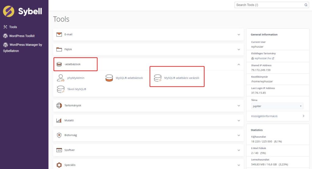Expand the Speciális section chevron

pos(239,165)
